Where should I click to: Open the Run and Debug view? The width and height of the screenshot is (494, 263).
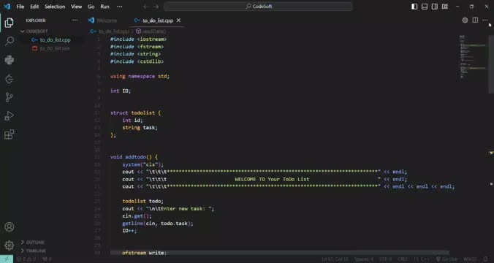(x=9, y=116)
